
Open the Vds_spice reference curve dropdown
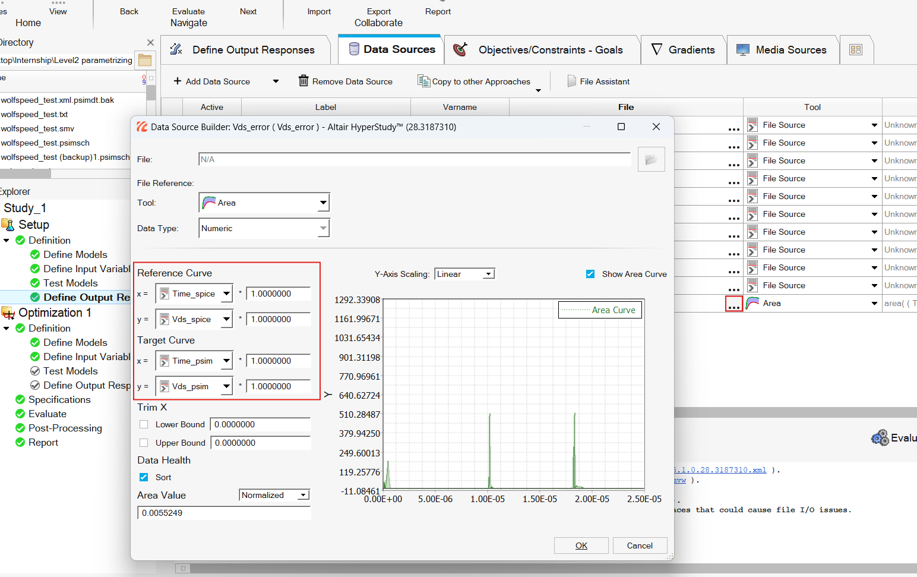194,319
